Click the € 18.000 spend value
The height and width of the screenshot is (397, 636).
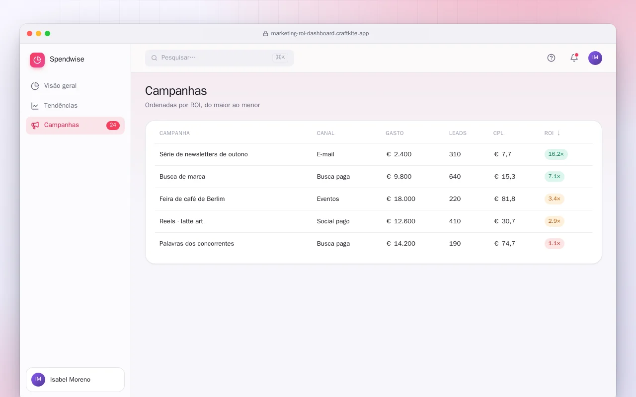tap(401, 199)
